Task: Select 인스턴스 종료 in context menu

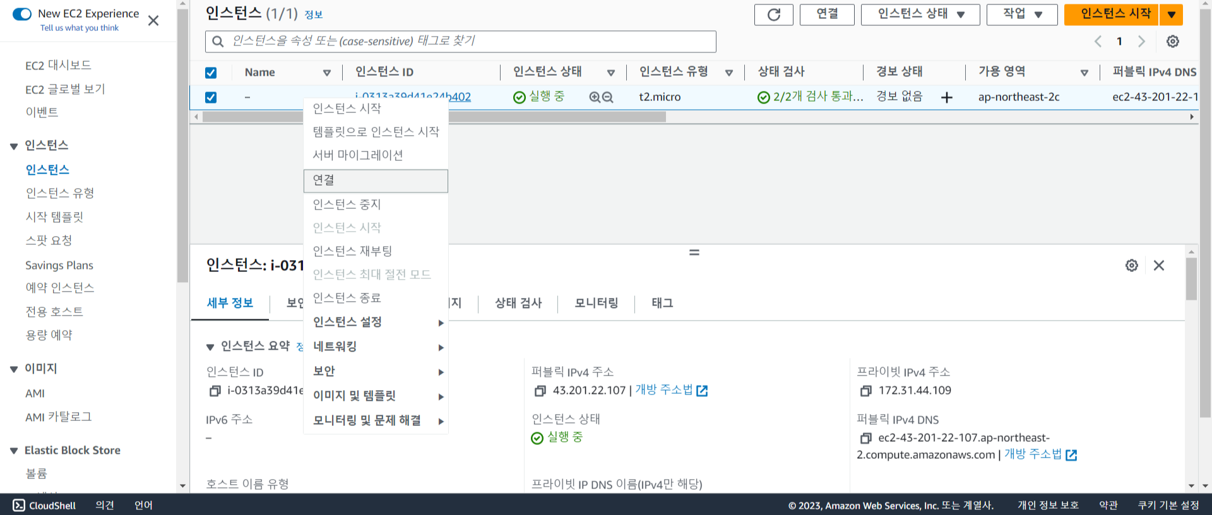Action: tap(376, 298)
